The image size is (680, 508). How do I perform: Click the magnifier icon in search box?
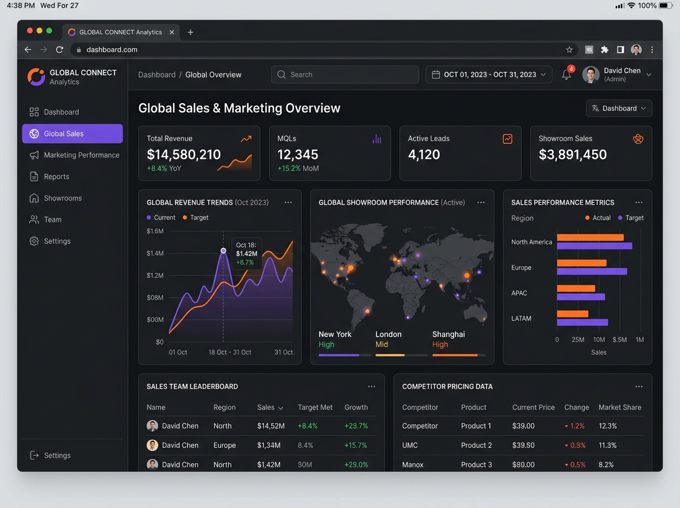point(282,74)
